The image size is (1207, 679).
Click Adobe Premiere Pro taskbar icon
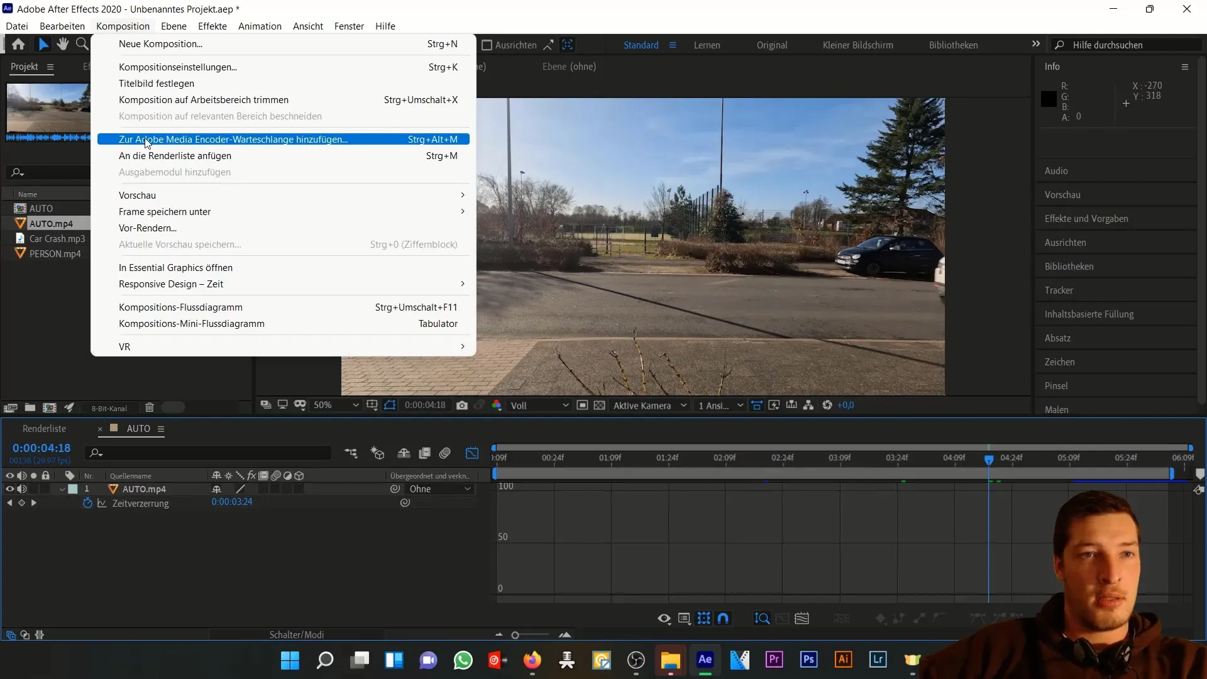(x=774, y=660)
